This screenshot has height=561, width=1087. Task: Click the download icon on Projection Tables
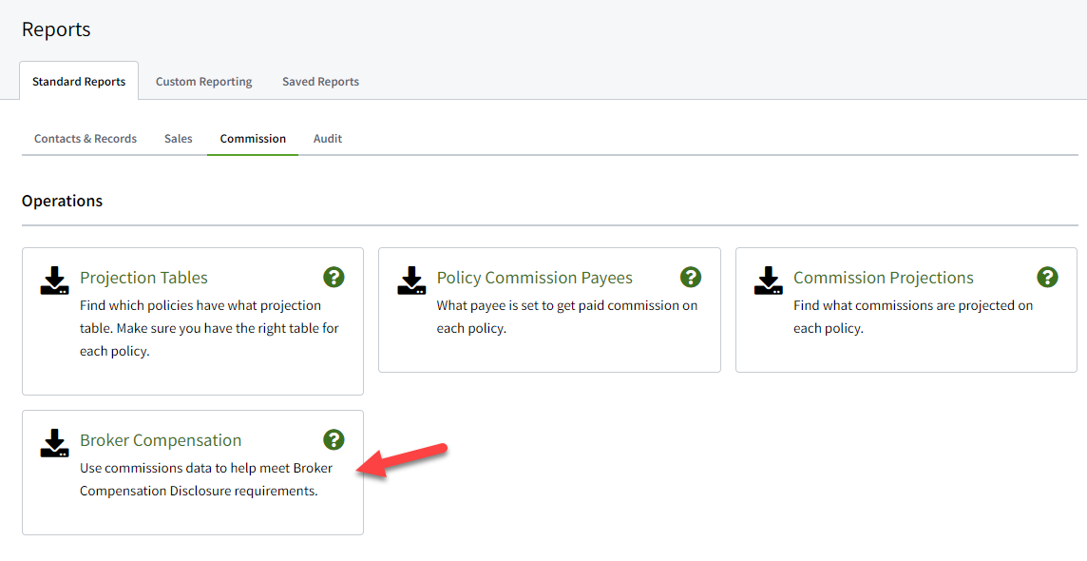(54, 280)
